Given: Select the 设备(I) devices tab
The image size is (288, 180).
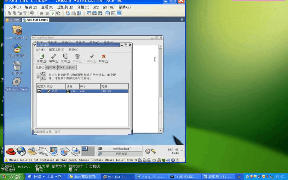Looking at the screenshot, I should coord(40,67).
